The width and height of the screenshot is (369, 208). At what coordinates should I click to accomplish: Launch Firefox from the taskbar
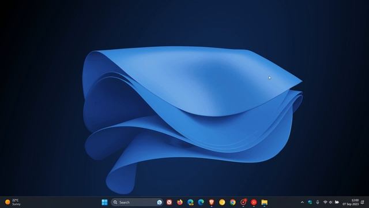coord(180,202)
